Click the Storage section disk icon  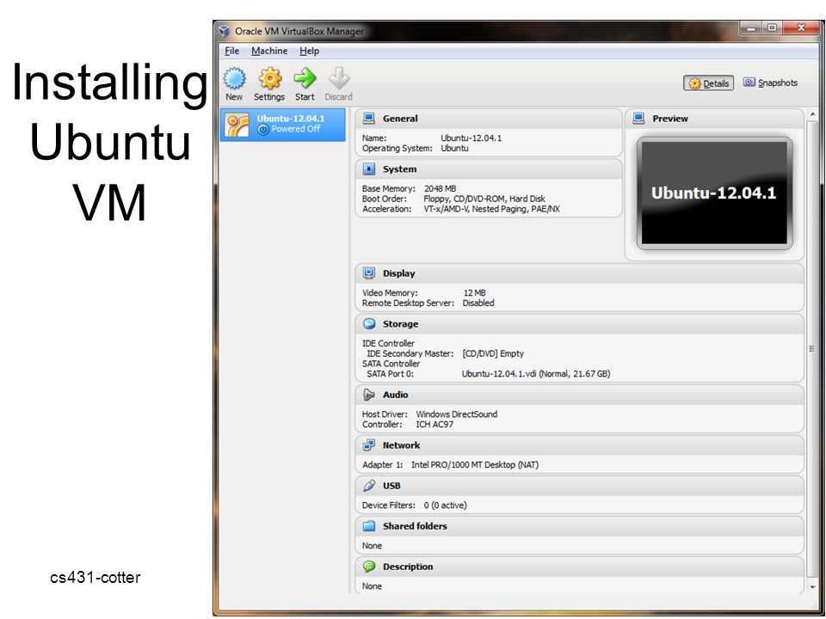pos(369,324)
